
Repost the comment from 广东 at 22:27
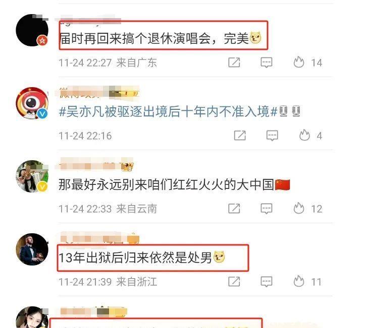234,62
